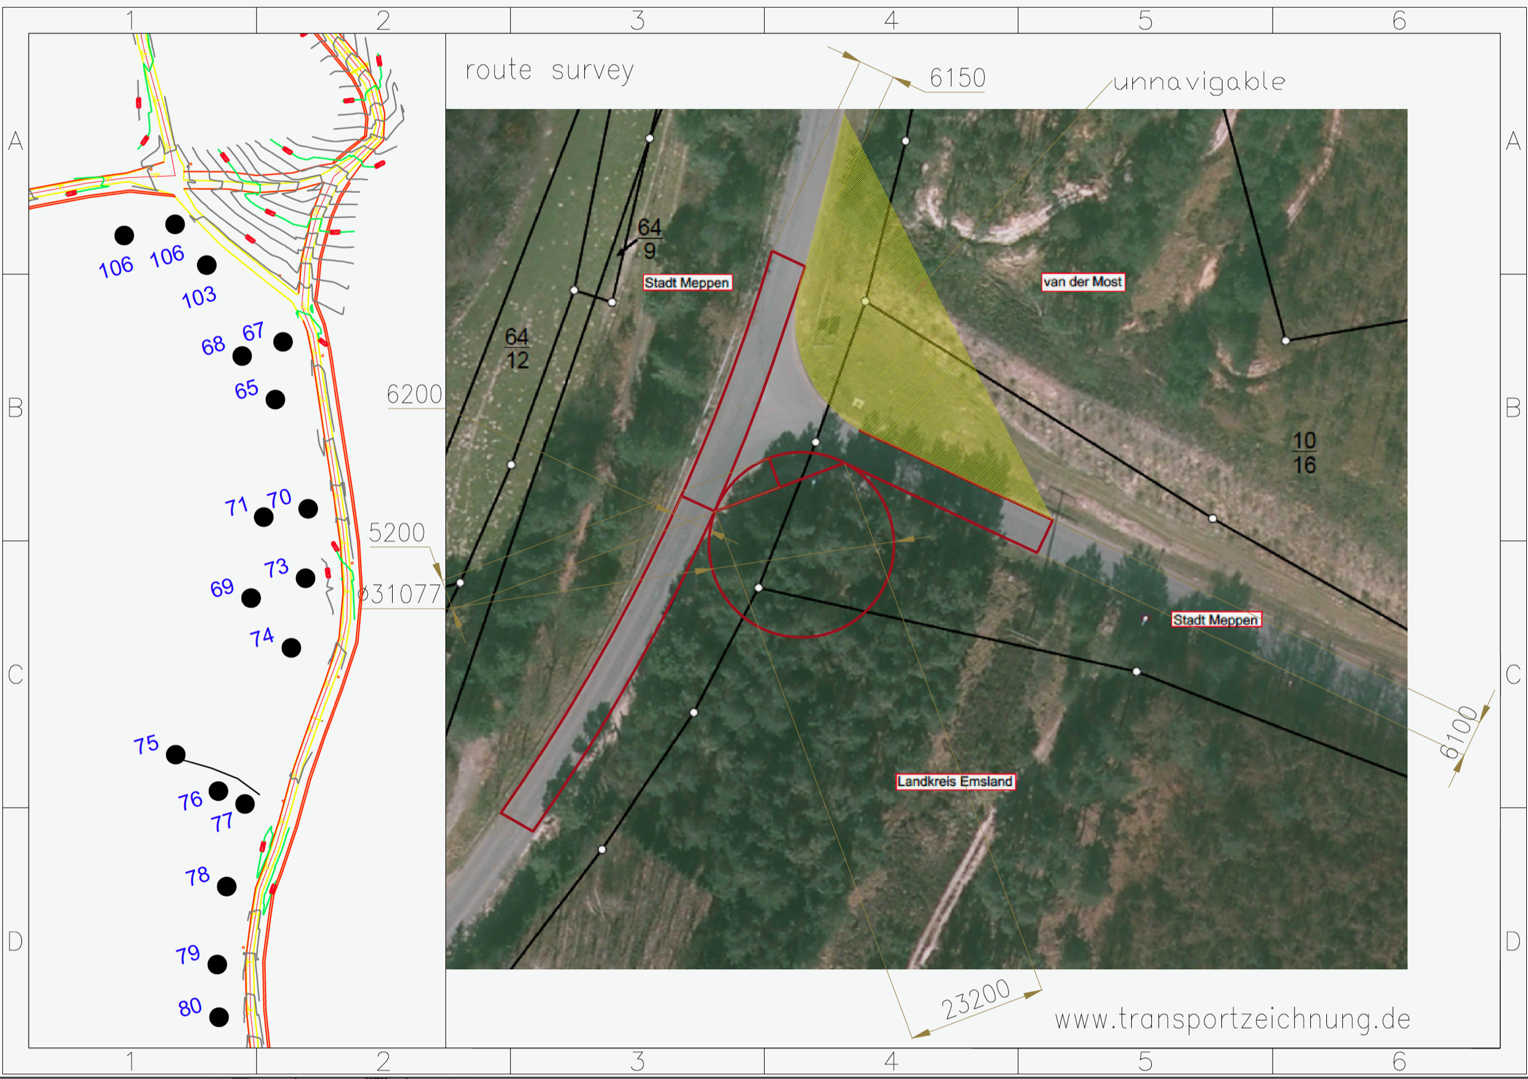This screenshot has width=1528, height=1079.
Task: Click blue point label 73
Action: click(x=276, y=568)
